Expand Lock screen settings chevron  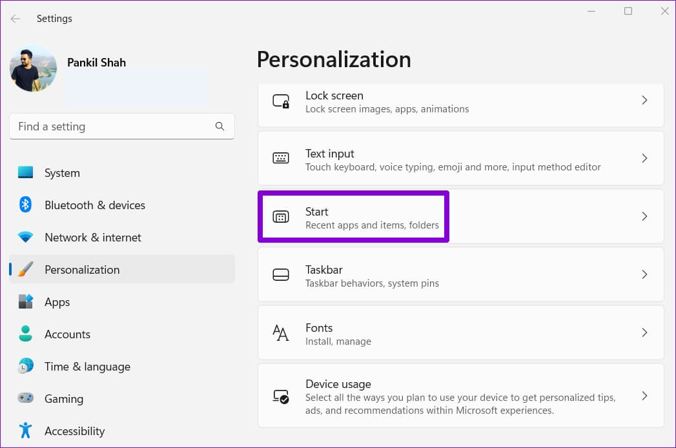click(644, 100)
